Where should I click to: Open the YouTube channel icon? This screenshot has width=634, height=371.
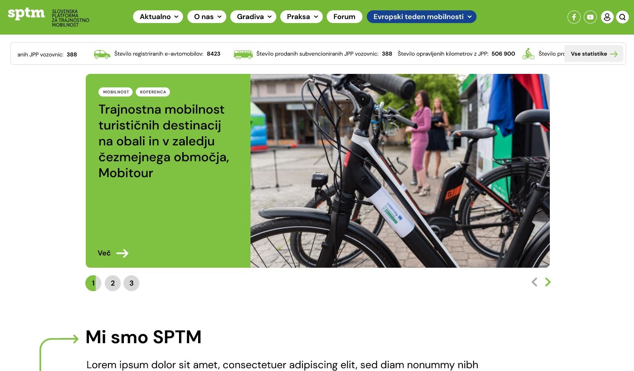pyautogui.click(x=590, y=17)
